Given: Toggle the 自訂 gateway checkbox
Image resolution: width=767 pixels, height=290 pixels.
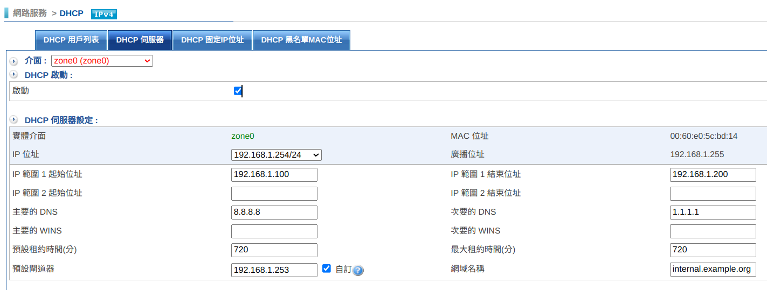Looking at the screenshot, I should pos(326,268).
